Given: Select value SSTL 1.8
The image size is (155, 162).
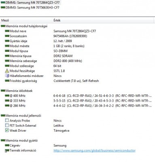Looking at the screenshot, I should tap(59, 71).
